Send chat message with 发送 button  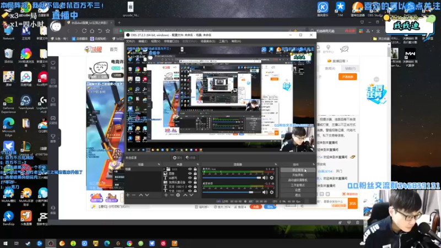352,203
